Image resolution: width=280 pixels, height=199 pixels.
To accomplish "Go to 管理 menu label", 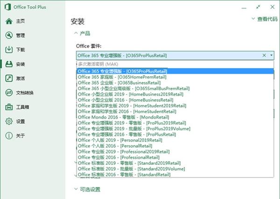I will [21, 35].
